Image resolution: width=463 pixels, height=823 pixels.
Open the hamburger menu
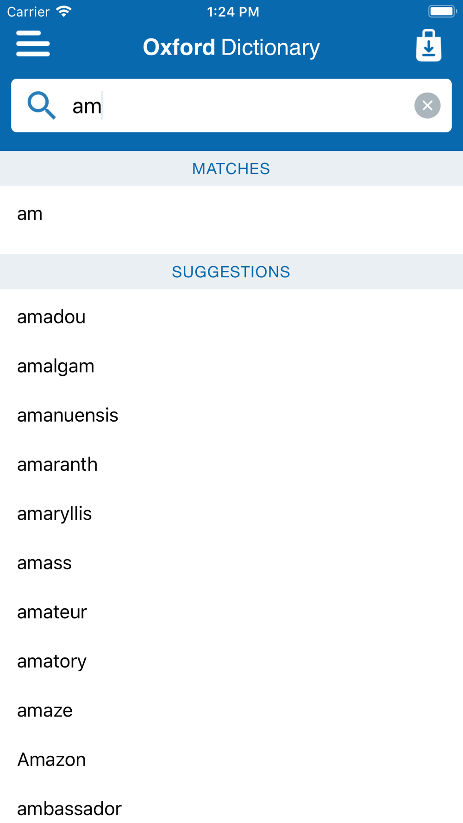pyautogui.click(x=33, y=44)
